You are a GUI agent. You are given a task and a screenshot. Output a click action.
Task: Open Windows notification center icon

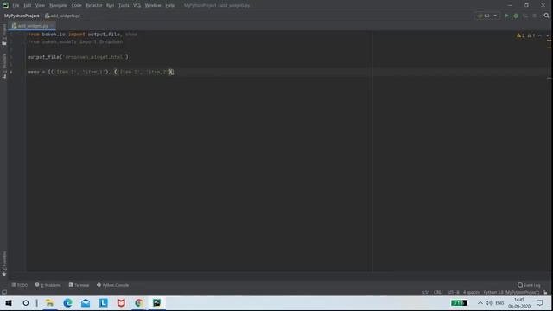click(x=540, y=303)
